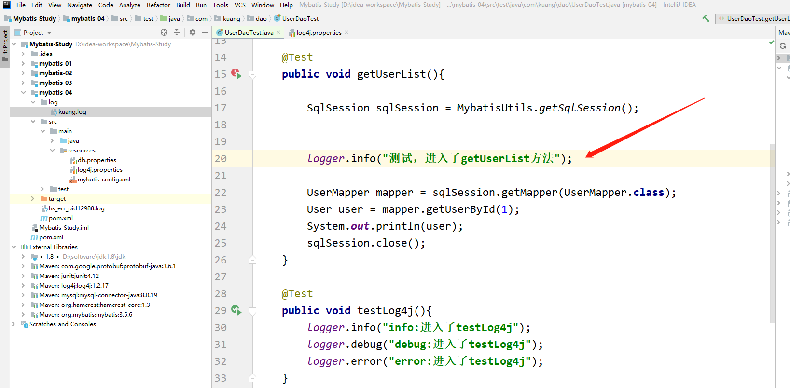Click the Build project hammer icon
This screenshot has width=790, height=388.
706,18
